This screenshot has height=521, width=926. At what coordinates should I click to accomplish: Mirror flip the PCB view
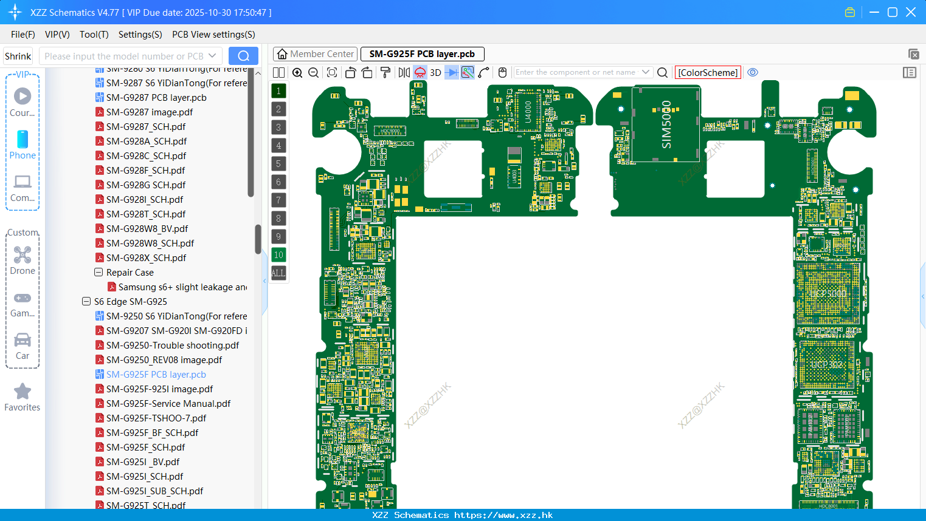(404, 72)
